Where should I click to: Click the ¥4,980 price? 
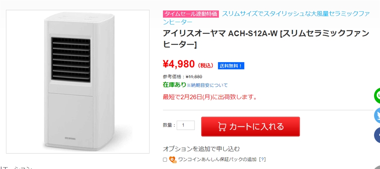[x=178, y=64]
